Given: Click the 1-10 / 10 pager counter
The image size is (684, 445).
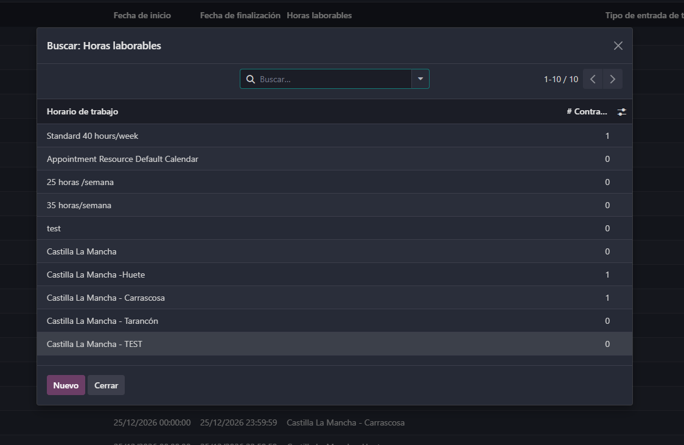Looking at the screenshot, I should click(x=560, y=79).
